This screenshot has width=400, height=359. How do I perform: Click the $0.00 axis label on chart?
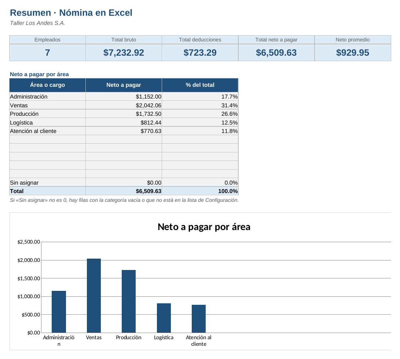(x=34, y=333)
